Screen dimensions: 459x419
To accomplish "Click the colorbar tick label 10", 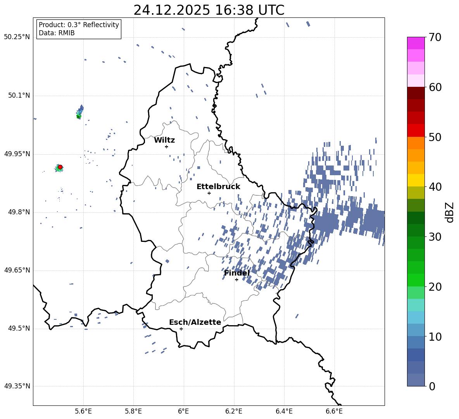I will click(x=435, y=336).
